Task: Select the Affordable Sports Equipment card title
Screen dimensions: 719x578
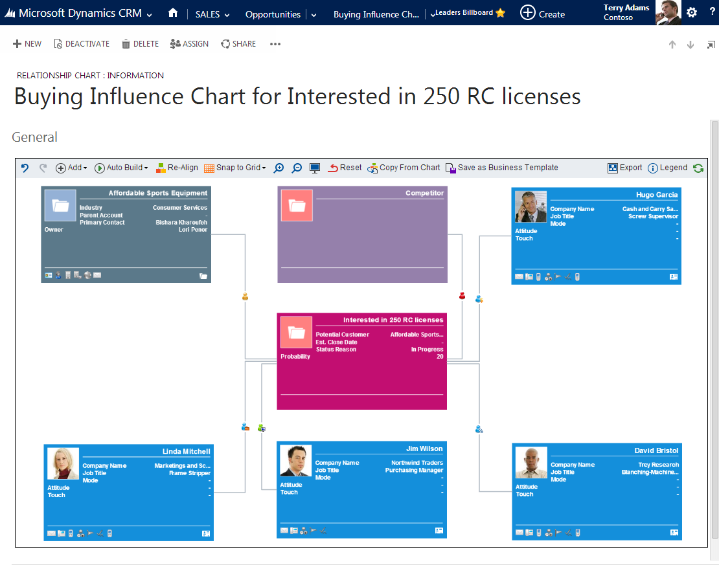Action: point(158,193)
